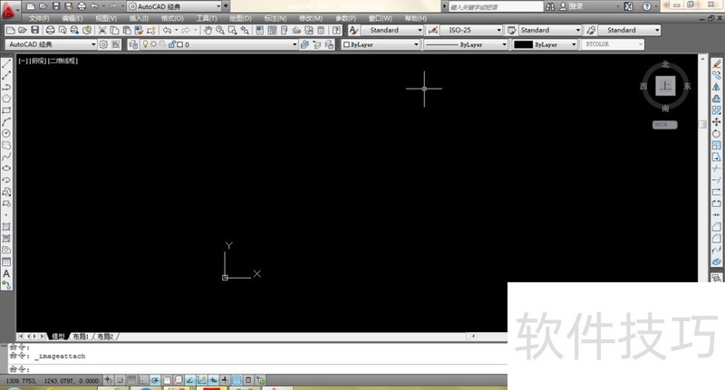Select the Rotate modify tool
This screenshot has width=725, height=390.
pyautogui.click(x=716, y=133)
